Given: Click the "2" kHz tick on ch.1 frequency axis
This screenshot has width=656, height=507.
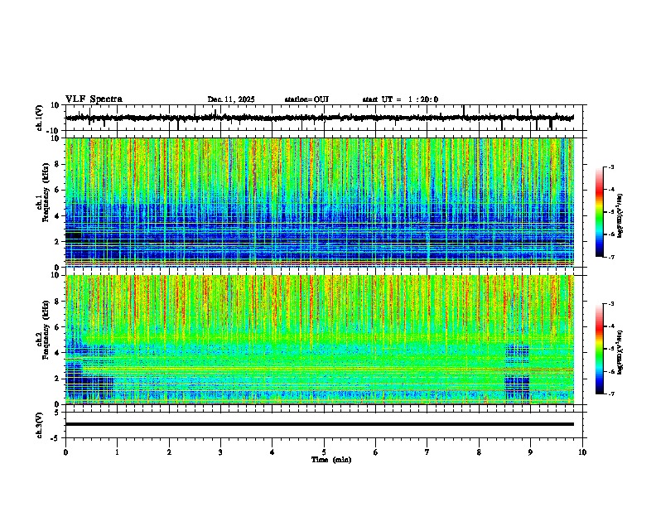Looking at the screenshot, I should click(x=56, y=242).
